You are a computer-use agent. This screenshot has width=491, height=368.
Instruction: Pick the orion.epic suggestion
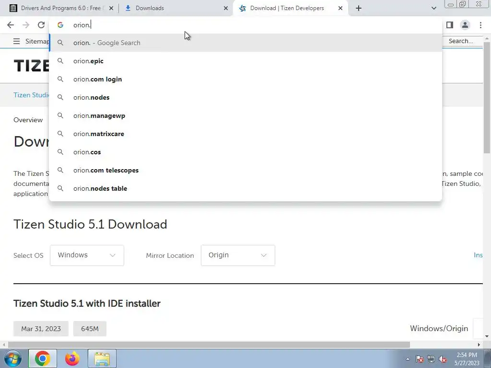245,61
